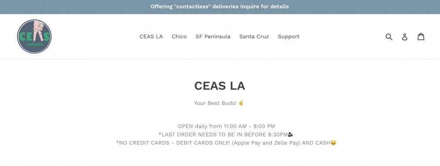Open the Santa Cruz location link
The image size is (440, 166).
point(254,36)
